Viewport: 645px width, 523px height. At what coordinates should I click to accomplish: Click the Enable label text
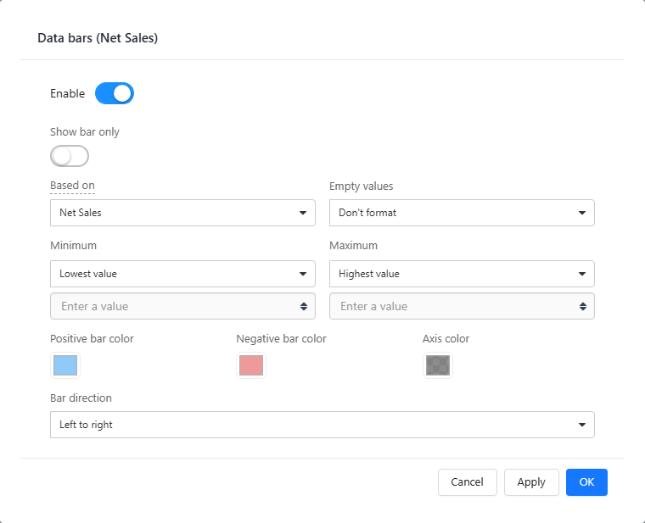coord(67,93)
